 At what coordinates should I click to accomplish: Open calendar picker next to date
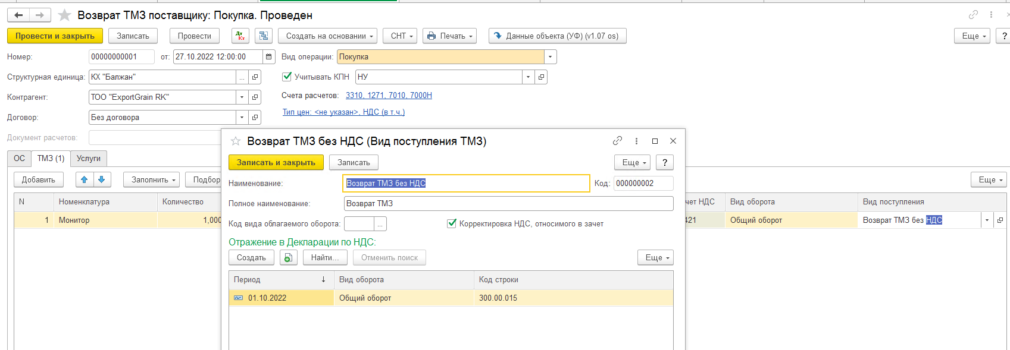[269, 57]
